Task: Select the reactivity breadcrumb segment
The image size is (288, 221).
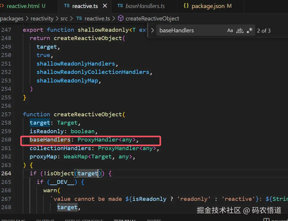Action: [x=42, y=19]
